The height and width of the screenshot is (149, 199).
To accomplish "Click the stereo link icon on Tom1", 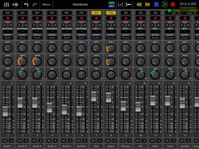I will 159,83.
